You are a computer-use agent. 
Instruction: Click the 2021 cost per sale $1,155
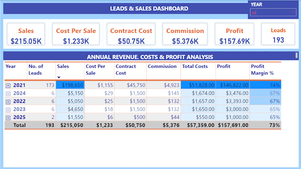pyautogui.click(x=99, y=85)
